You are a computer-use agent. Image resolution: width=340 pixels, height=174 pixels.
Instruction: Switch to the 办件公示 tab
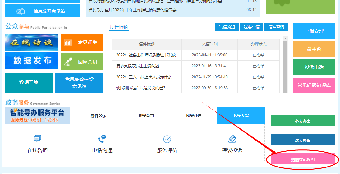(99, 116)
